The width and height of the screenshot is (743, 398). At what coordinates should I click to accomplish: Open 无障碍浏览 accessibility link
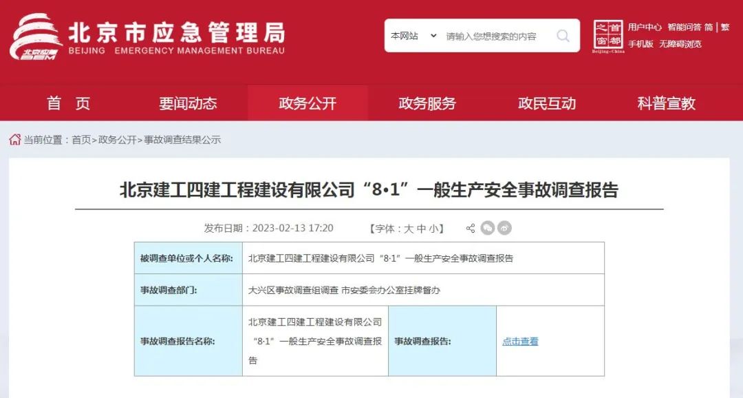[680, 44]
